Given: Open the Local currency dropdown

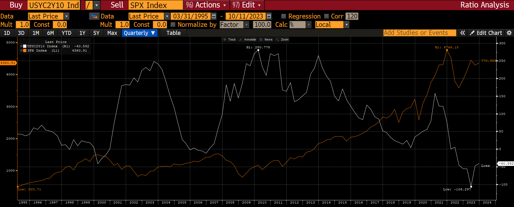Looking at the screenshot, I should [x=347, y=25].
